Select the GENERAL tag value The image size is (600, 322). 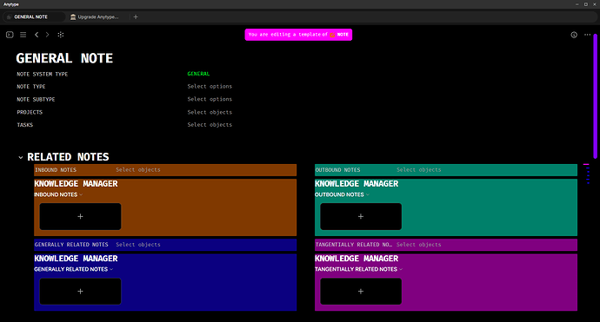pos(198,74)
